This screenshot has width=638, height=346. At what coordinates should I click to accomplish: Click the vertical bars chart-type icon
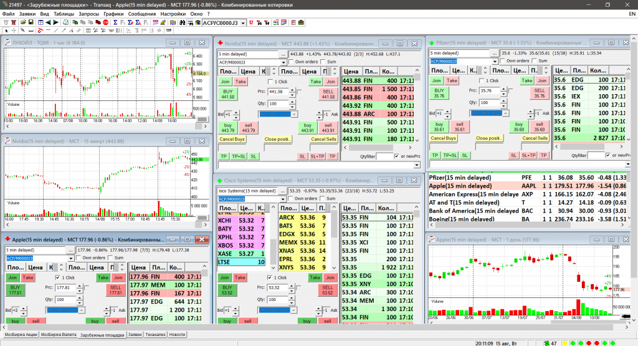point(173,22)
